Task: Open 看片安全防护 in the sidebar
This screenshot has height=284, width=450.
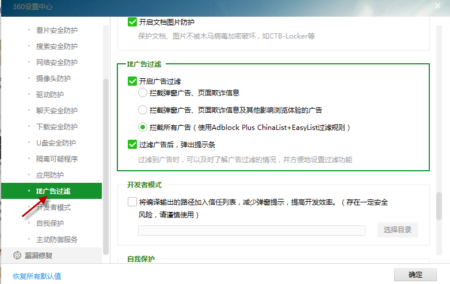Action: [x=56, y=30]
